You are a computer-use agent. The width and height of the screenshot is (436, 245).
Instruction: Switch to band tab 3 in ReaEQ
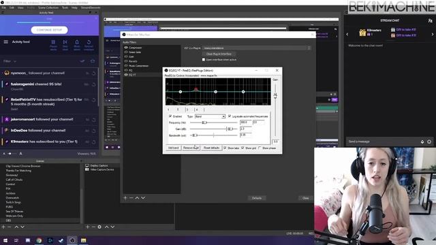coord(187,110)
